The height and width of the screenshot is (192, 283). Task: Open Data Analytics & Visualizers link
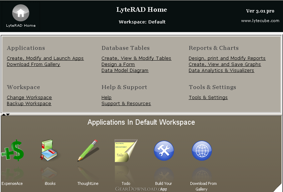click(221, 71)
